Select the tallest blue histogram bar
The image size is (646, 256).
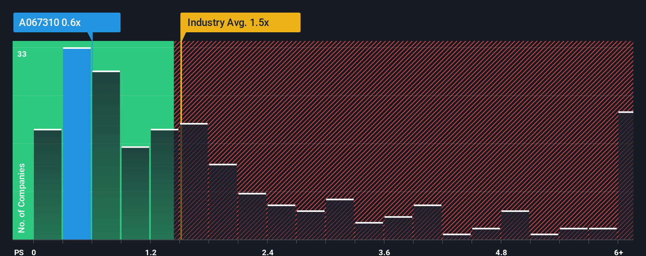77,143
